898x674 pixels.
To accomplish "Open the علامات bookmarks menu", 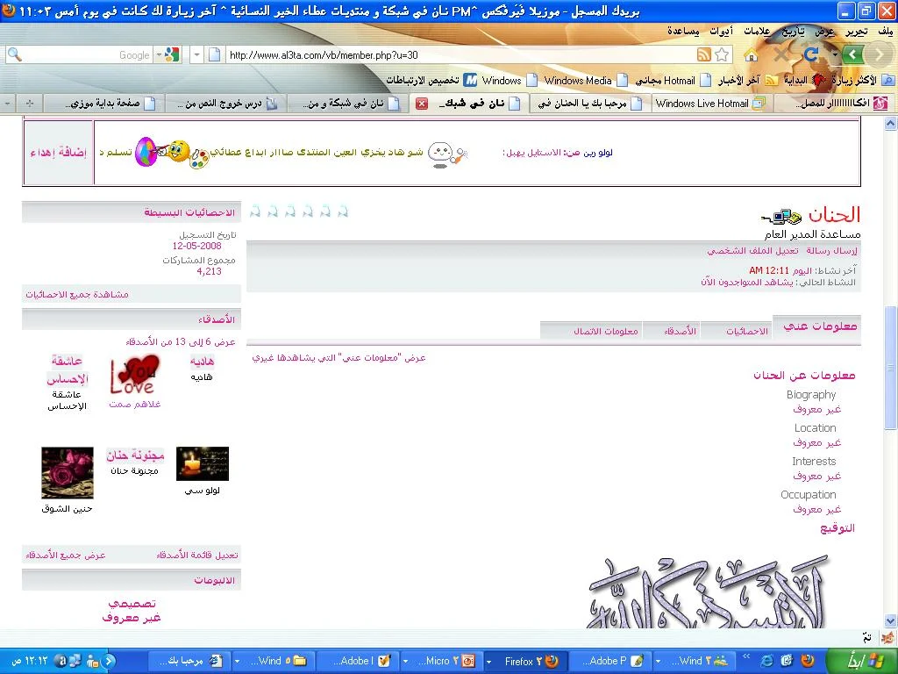I will pyautogui.click(x=757, y=31).
